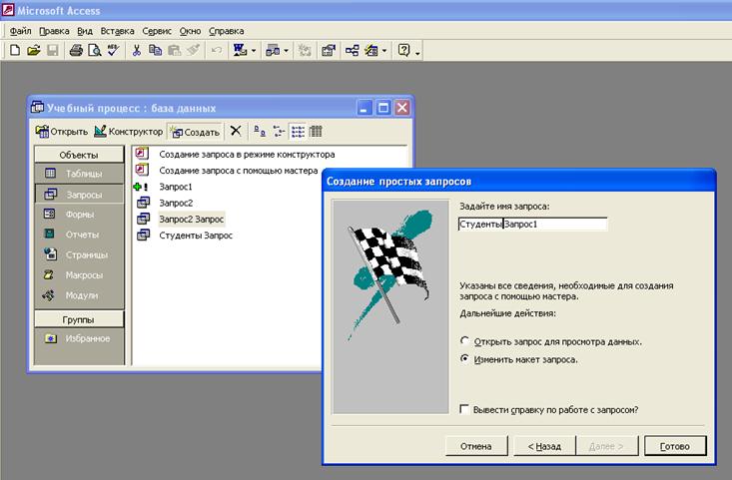This screenshot has height=480, width=732.
Task: Open the Правка menu
Action: [x=54, y=31]
